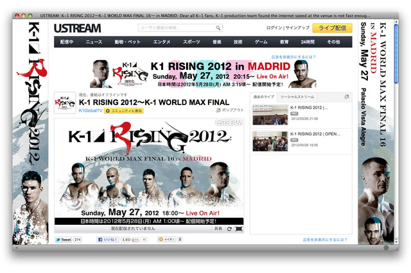
Task: Click the '現在、番組はオフラインです' status text
Action: tap(103, 95)
